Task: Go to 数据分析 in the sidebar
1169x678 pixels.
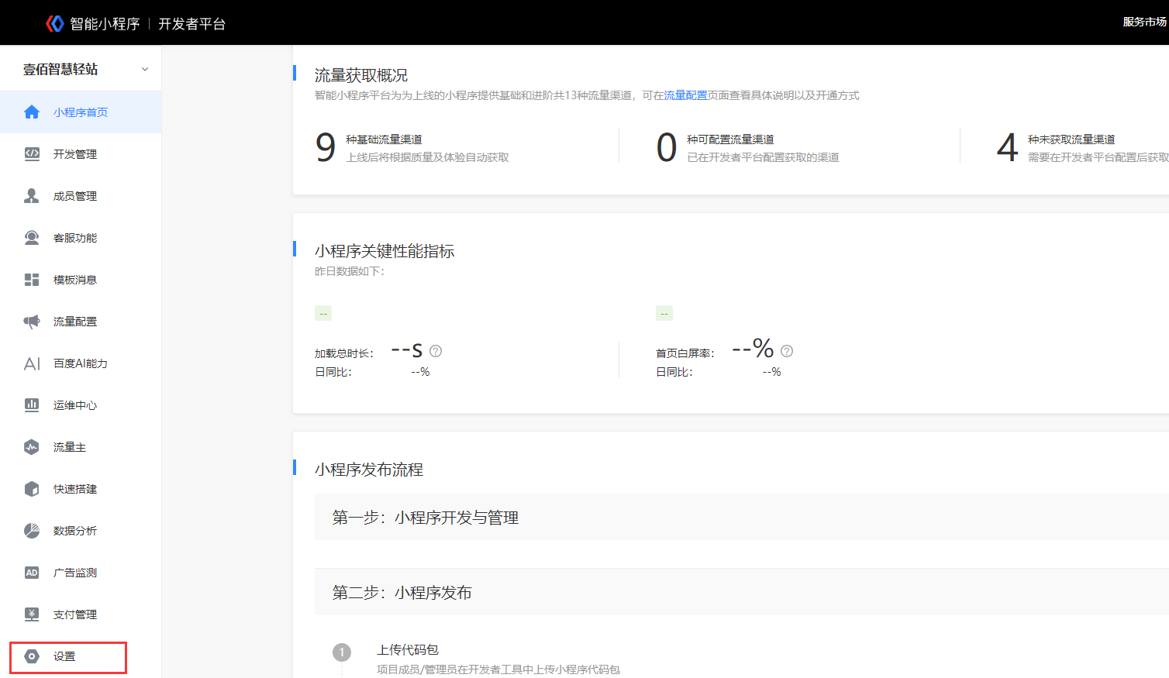Action: (74, 531)
